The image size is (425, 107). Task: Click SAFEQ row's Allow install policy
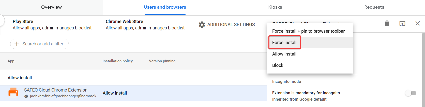(115, 93)
